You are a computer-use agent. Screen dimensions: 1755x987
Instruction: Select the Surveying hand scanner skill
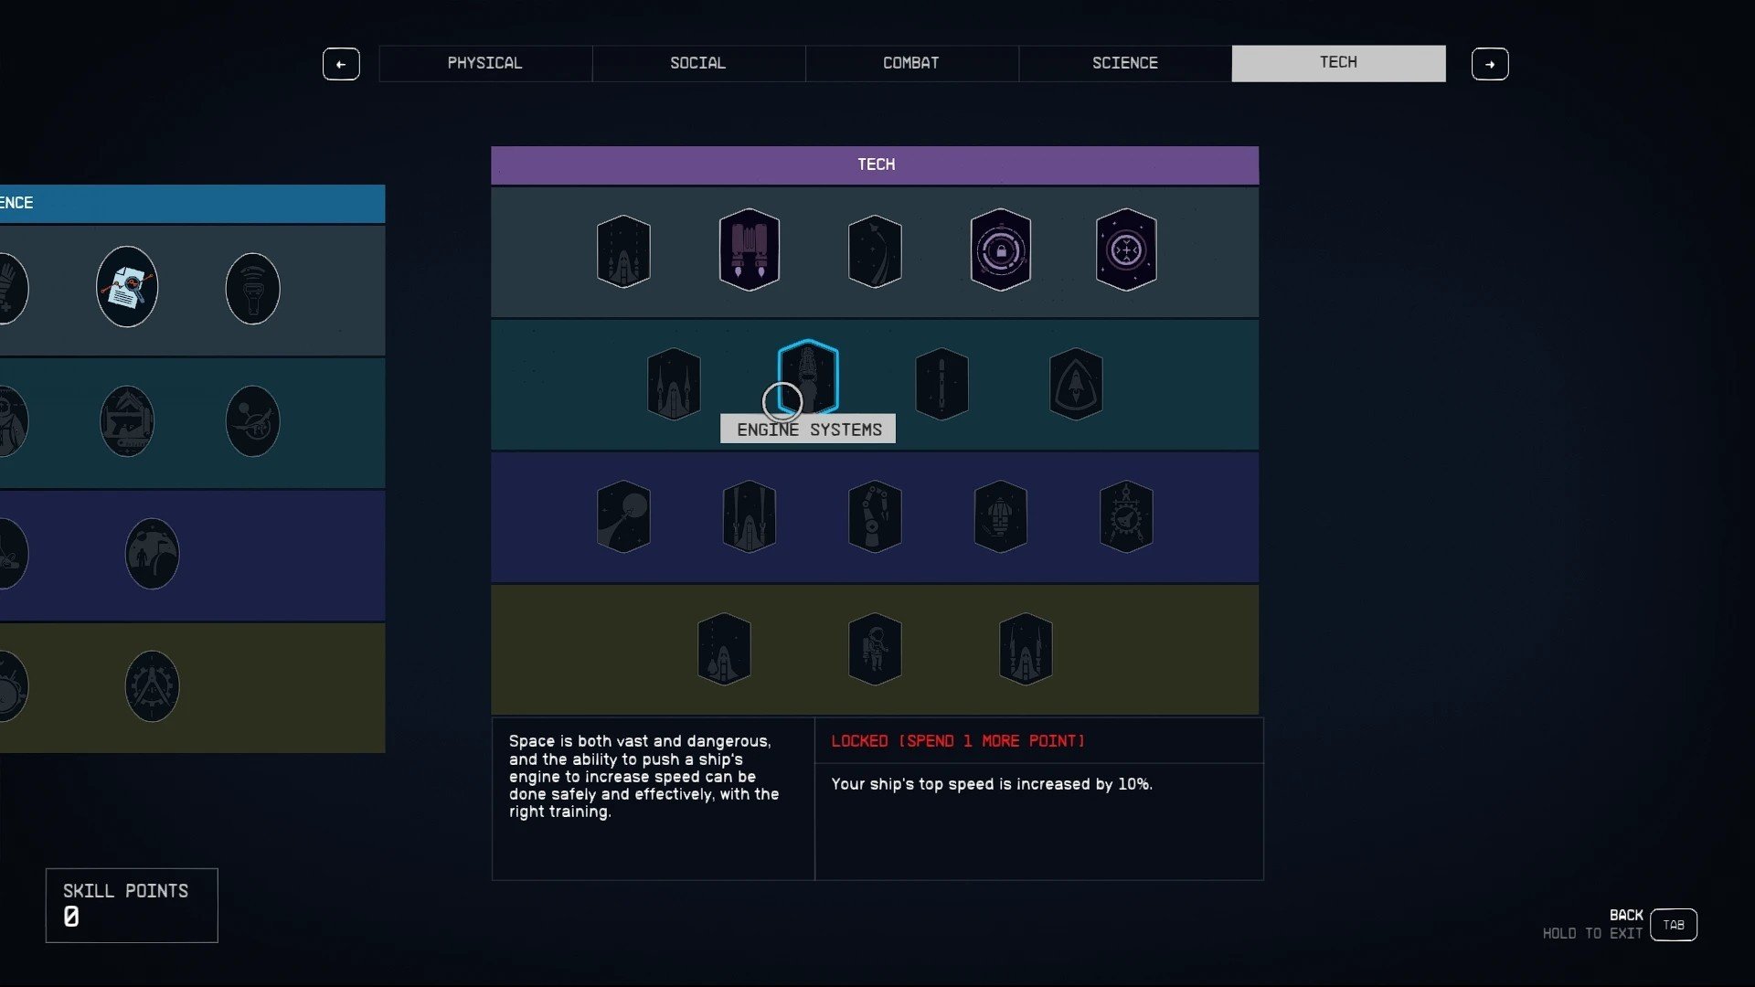click(252, 289)
